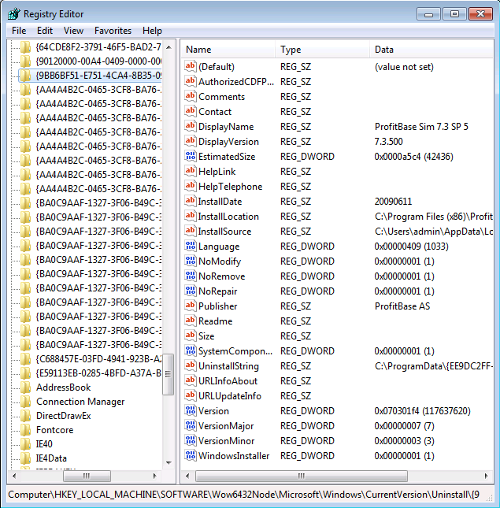Click the 7.3.500 version data
The image size is (500, 508).
(389, 142)
